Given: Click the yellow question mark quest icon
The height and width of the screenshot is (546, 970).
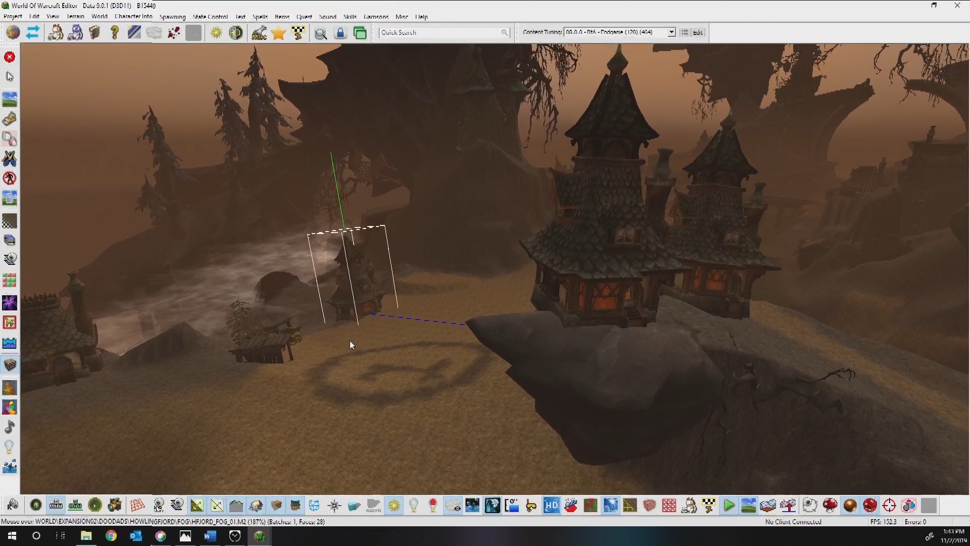Looking at the screenshot, I should pos(115,33).
